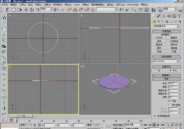The height and width of the screenshot is (129, 184).
Task: Choose the rectangular selection region tool
Action: [x=14, y=10]
